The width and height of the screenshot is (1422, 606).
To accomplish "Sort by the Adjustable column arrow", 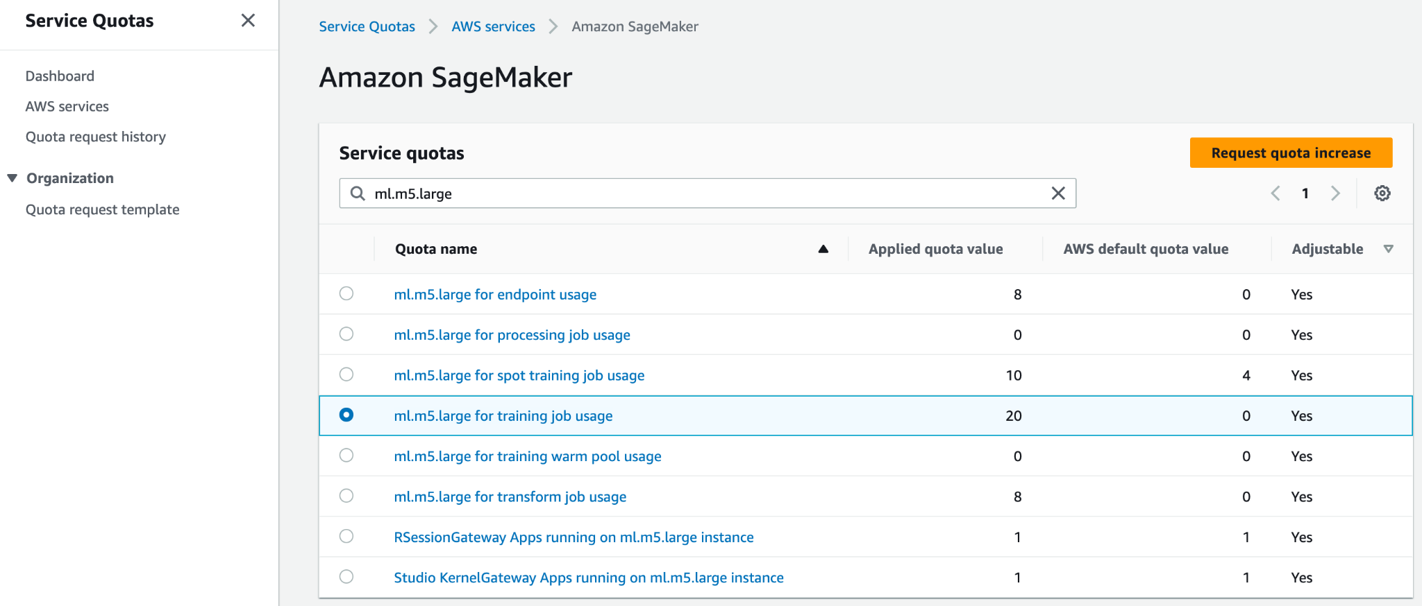I will click(1388, 249).
